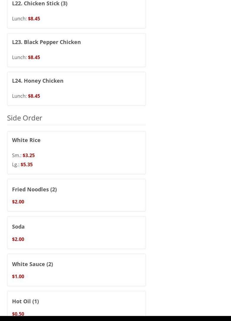This screenshot has width=231, height=321.
Task: Open the White Sauce (2) item
Action: pyautogui.click(x=32, y=264)
